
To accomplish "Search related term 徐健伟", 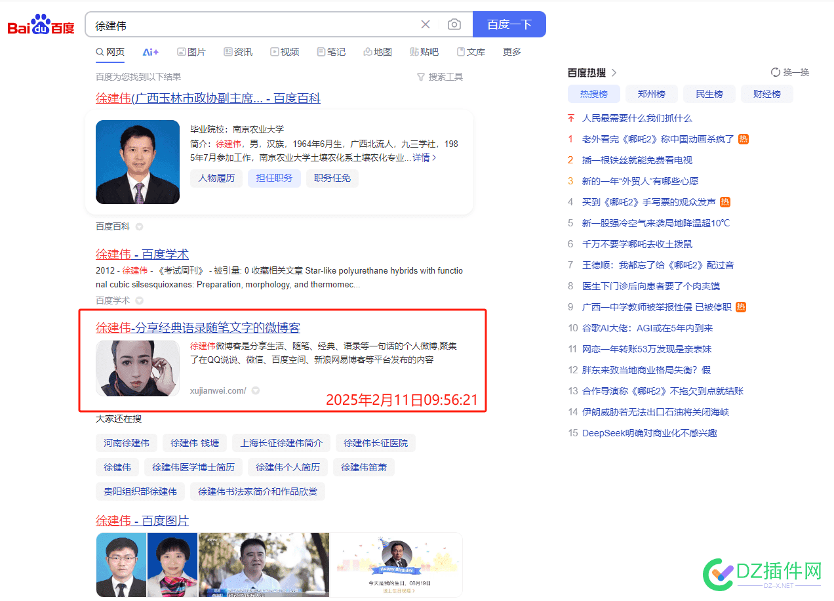I will coord(117,467).
